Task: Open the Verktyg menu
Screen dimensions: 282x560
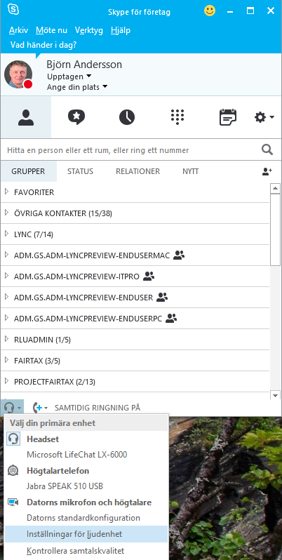Action: [89, 30]
